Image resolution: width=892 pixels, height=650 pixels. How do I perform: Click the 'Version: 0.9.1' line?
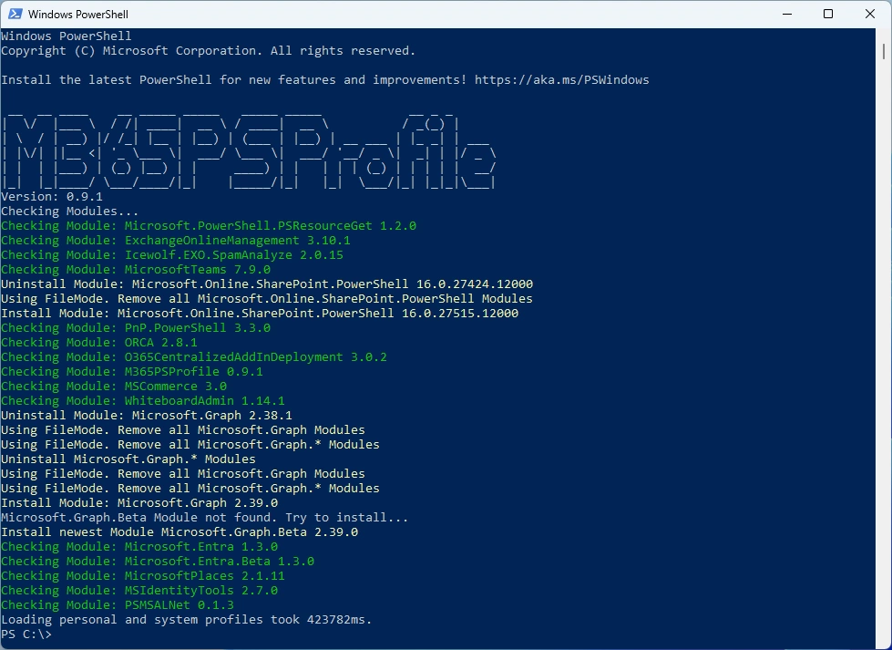[52, 196]
